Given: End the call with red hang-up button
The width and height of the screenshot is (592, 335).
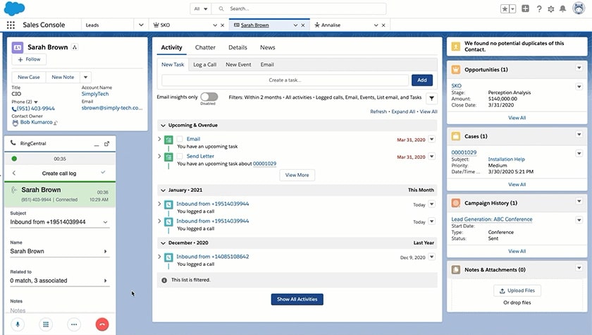Looking at the screenshot, I should [102, 324].
